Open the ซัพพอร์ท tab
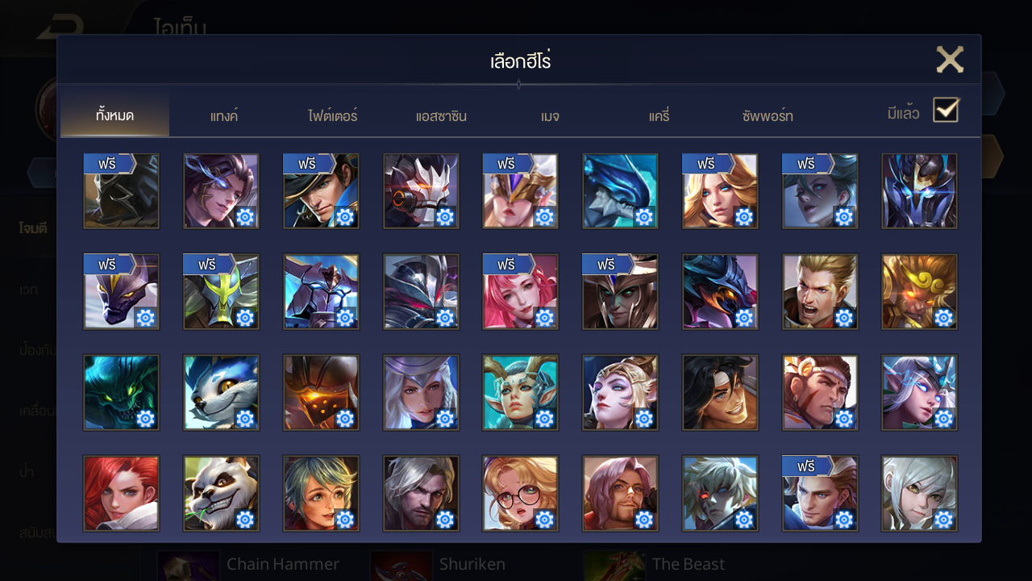The image size is (1032, 581). 768,116
